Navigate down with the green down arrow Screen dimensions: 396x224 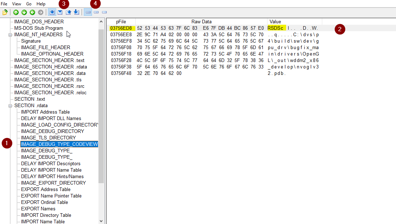(x=24, y=12)
